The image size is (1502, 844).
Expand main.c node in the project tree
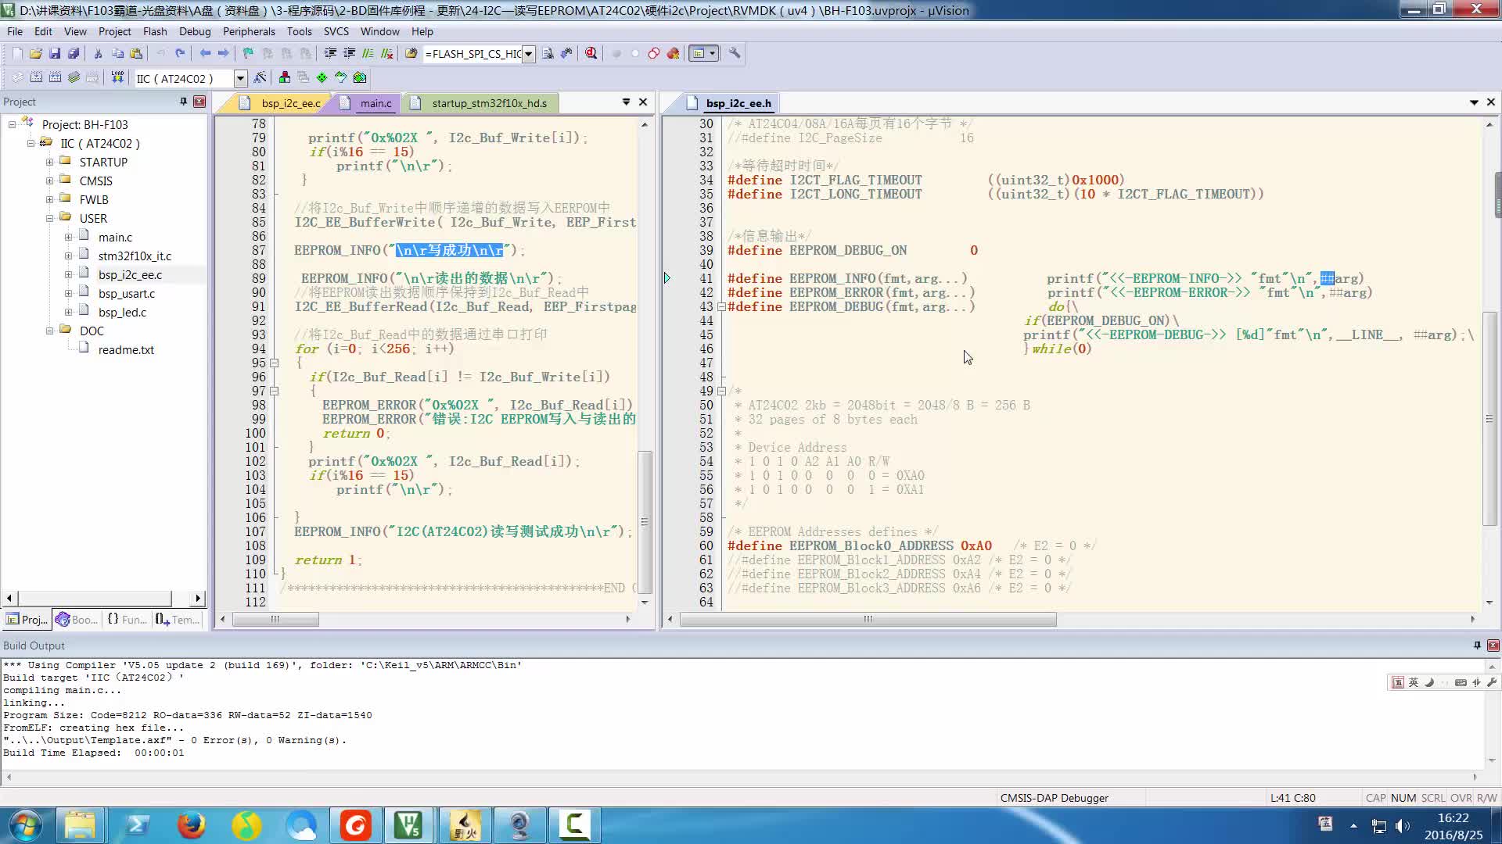68,238
